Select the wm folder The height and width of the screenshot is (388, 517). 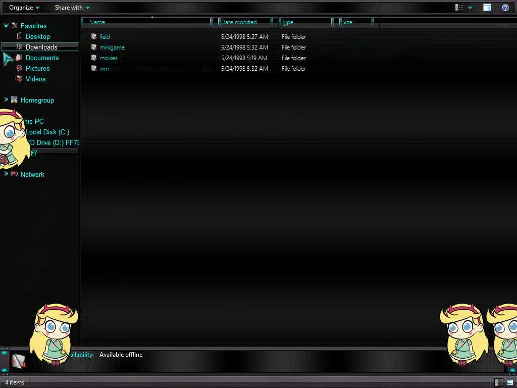point(104,69)
